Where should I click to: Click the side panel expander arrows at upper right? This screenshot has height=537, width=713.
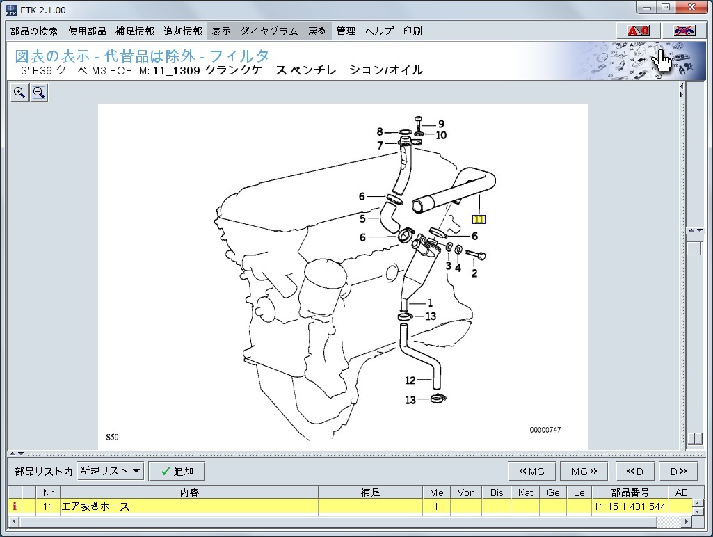pyautogui.click(x=681, y=90)
